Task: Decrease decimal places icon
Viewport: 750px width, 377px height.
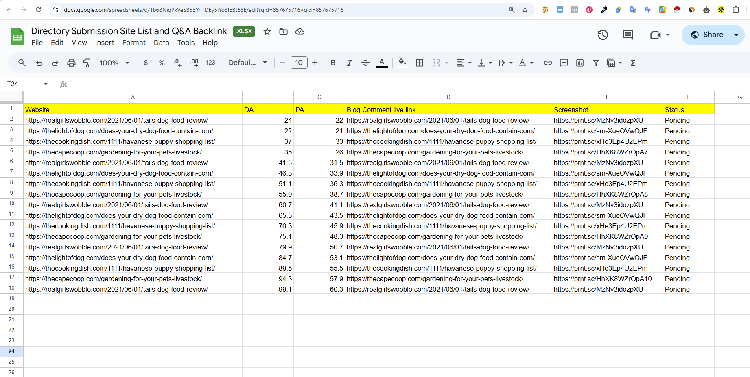Action: point(178,63)
